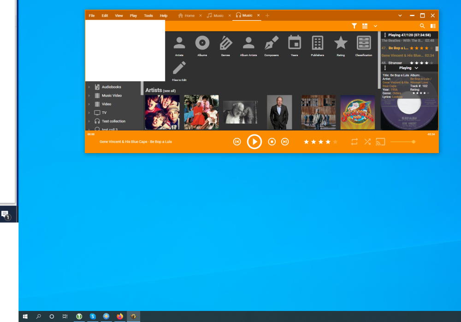Expand the Audiobooks tree node
The image size is (461, 322).
pyautogui.click(x=89, y=87)
